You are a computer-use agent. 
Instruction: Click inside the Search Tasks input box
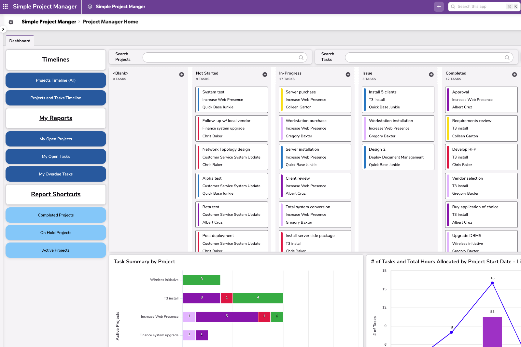(423, 57)
